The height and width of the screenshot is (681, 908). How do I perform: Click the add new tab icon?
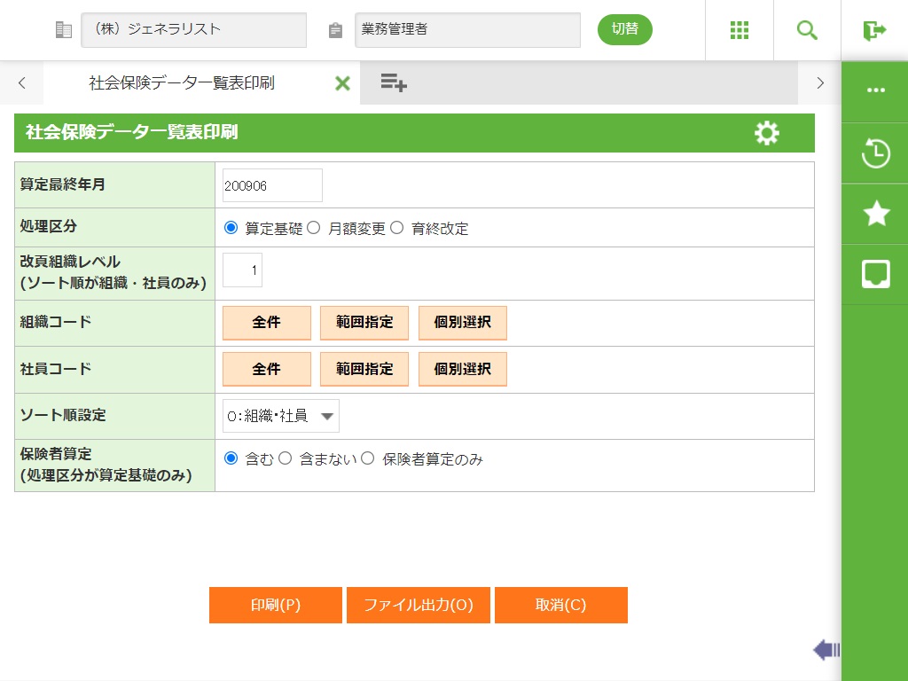point(393,83)
